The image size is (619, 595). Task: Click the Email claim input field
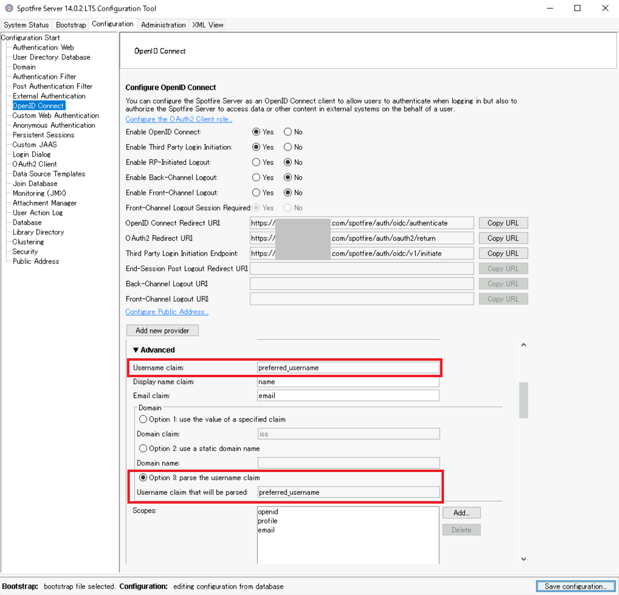tap(348, 396)
